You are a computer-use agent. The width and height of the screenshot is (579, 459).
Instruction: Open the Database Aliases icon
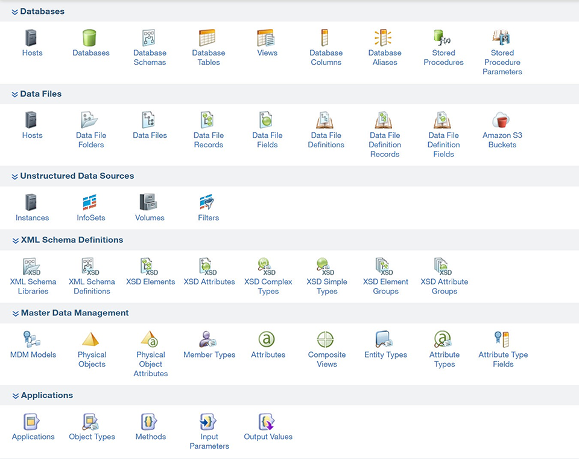click(x=383, y=37)
